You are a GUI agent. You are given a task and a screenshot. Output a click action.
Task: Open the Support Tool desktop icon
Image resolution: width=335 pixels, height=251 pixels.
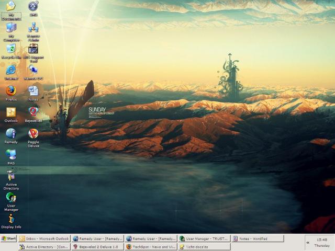coord(33,53)
